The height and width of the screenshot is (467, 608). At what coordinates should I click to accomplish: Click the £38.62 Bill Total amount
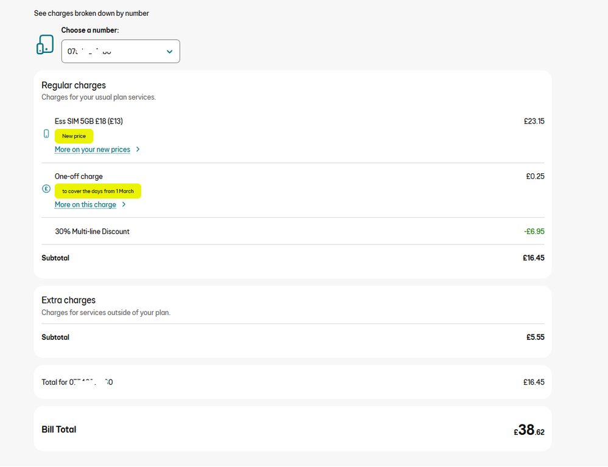pyautogui.click(x=529, y=431)
